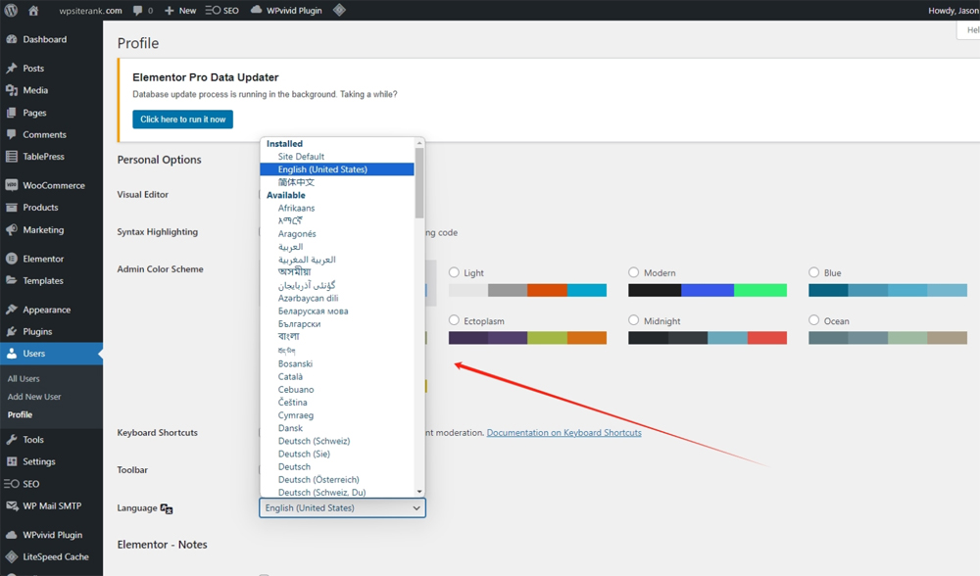
Task: Open the Howdy, Jason account menu
Action: point(954,11)
